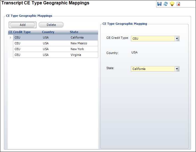Click the document report icon in toolbar
This screenshot has height=152, width=196.
click(x=178, y=4)
